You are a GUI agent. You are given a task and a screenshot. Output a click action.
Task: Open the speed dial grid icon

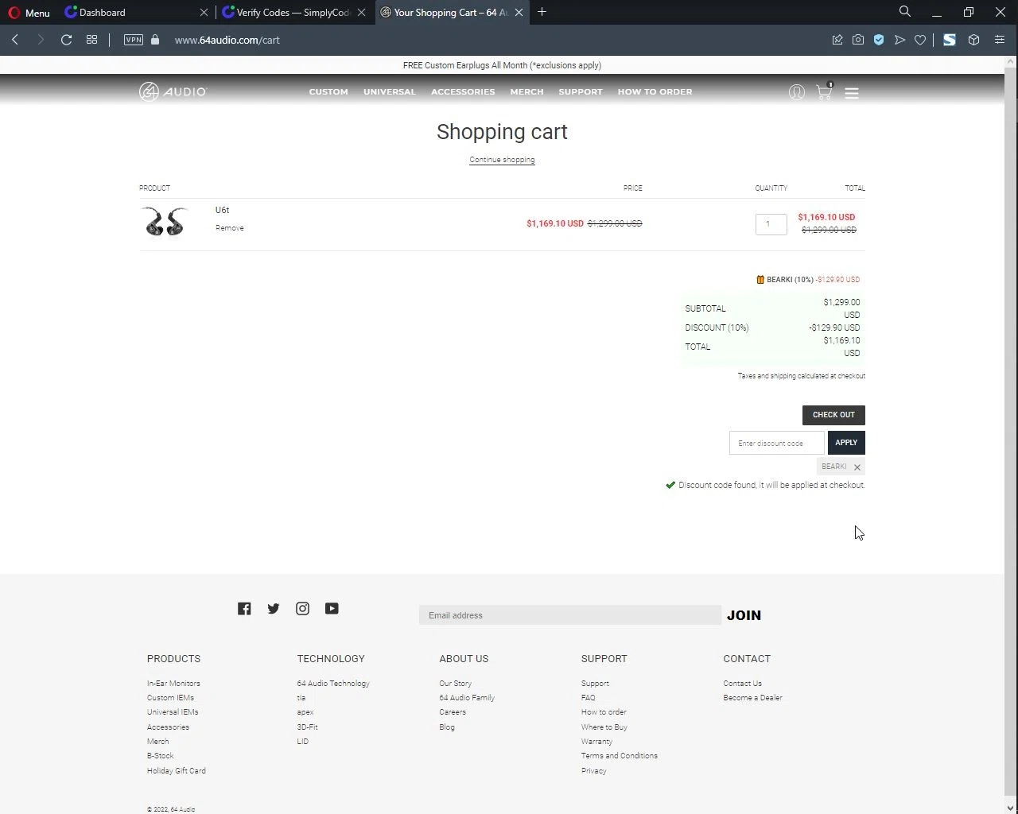pyautogui.click(x=91, y=40)
